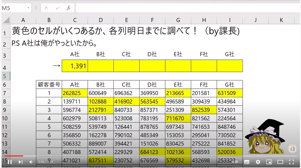Open video settings gear menu
301x168 pixels.
click(x=258, y=162)
